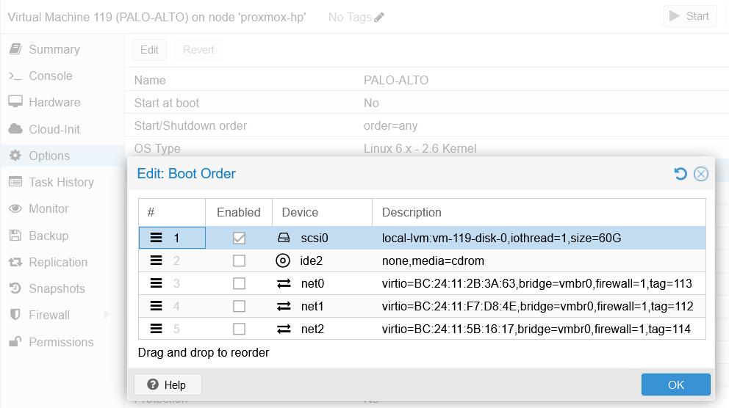
Task: Click the hard disk icon beside scsi0
Action: click(284, 238)
